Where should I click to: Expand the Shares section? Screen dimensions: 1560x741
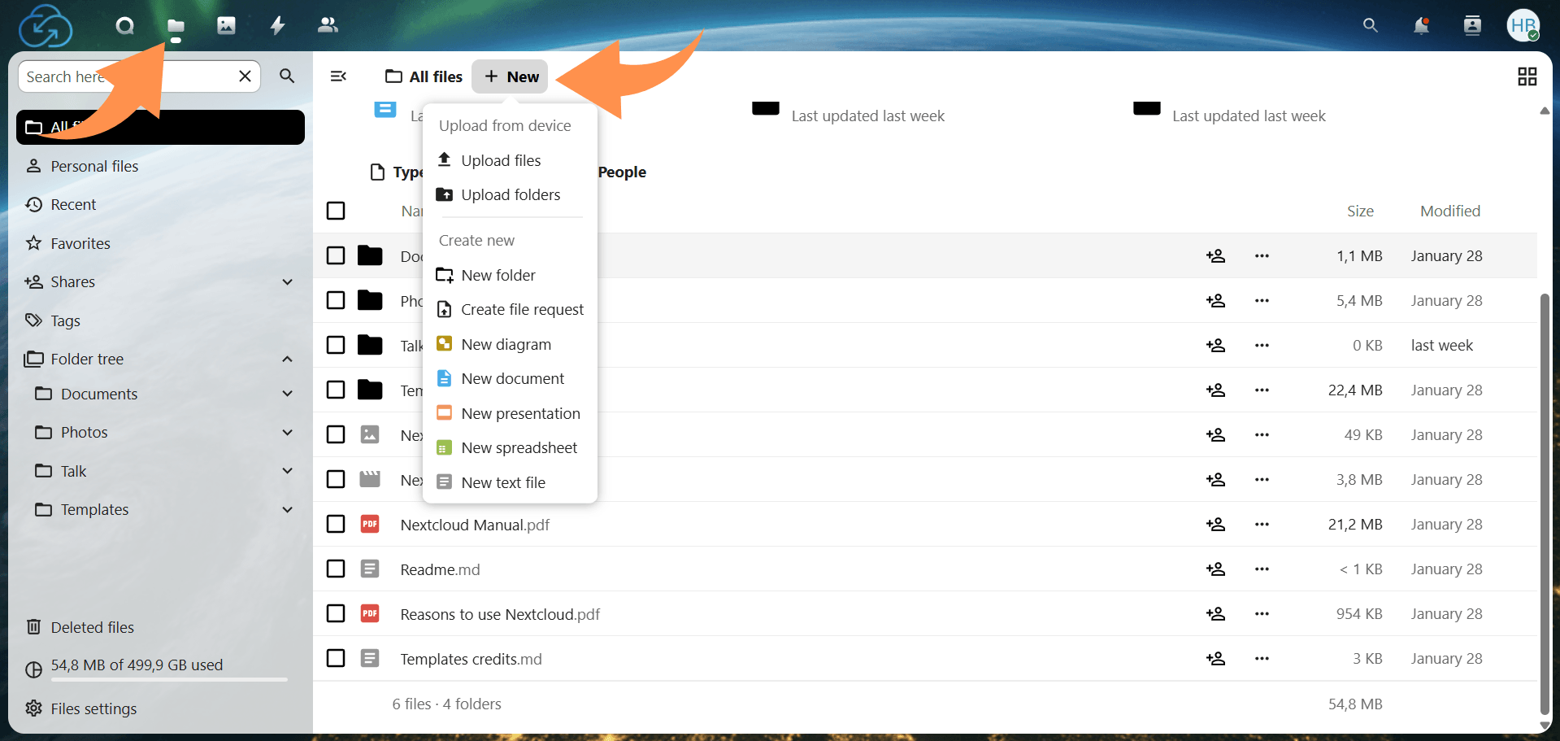(287, 281)
